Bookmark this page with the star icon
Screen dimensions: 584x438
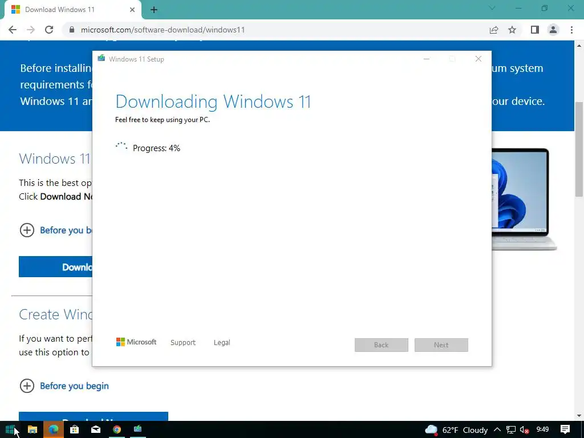[513, 30]
